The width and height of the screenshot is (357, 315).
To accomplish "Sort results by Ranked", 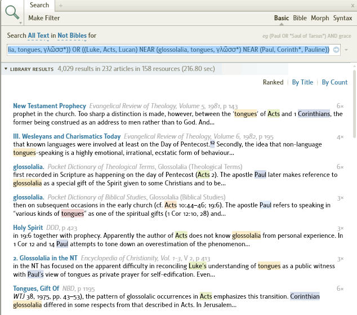I will (x=273, y=82).
